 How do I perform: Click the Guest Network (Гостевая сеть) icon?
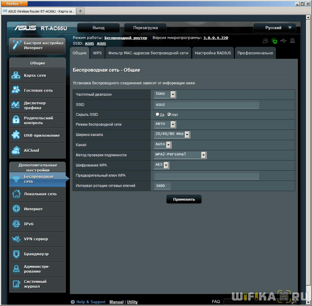click(16, 90)
